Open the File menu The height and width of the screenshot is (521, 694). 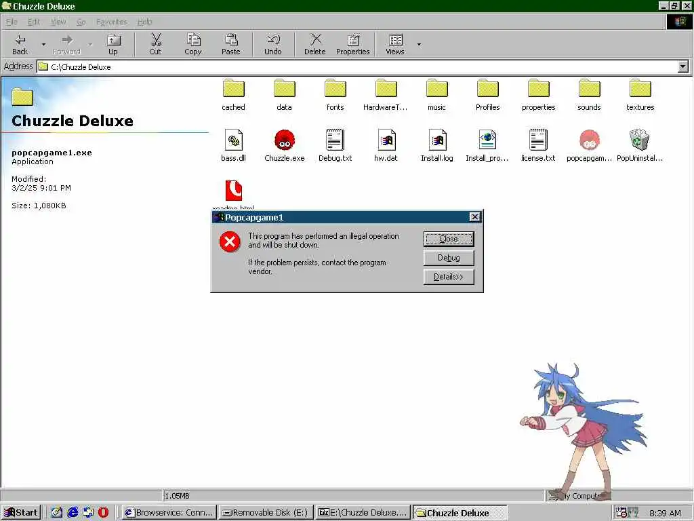[x=12, y=22]
